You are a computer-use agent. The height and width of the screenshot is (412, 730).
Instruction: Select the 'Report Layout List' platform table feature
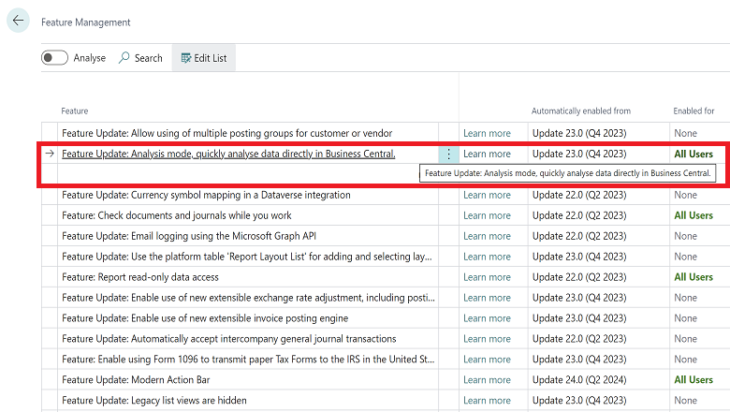pos(247,257)
